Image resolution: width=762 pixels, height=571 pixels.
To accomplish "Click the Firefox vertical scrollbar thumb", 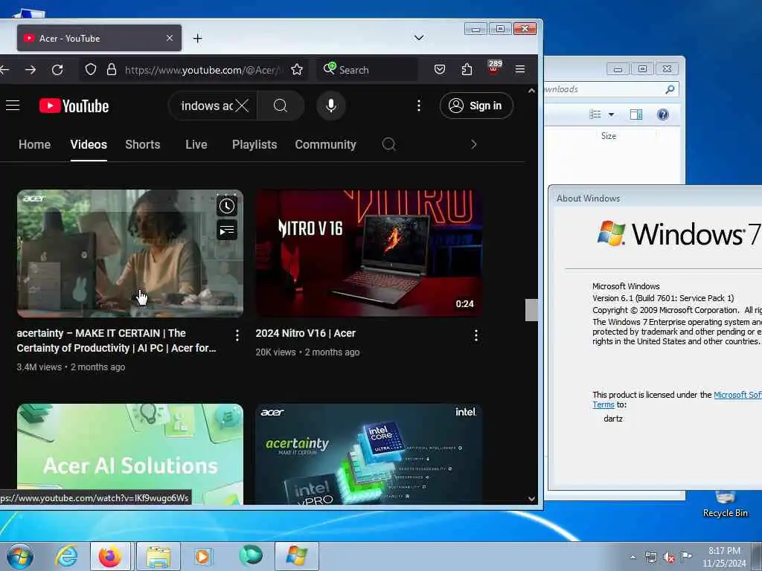I will click(531, 310).
